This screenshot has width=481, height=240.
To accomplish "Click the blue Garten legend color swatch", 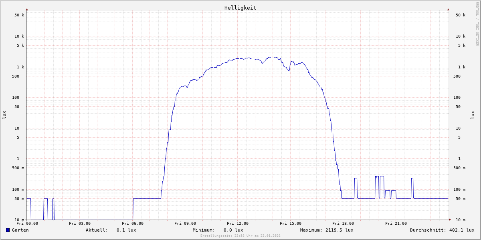I will (x=8, y=230).
